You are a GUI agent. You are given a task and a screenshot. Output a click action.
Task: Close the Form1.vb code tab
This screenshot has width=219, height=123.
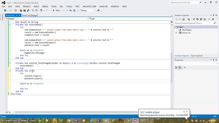click(x=20, y=15)
